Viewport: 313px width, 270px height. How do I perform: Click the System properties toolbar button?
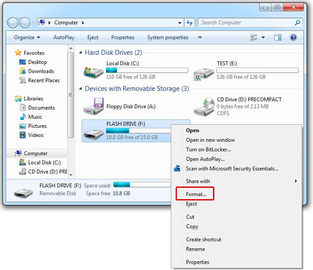pos(167,37)
